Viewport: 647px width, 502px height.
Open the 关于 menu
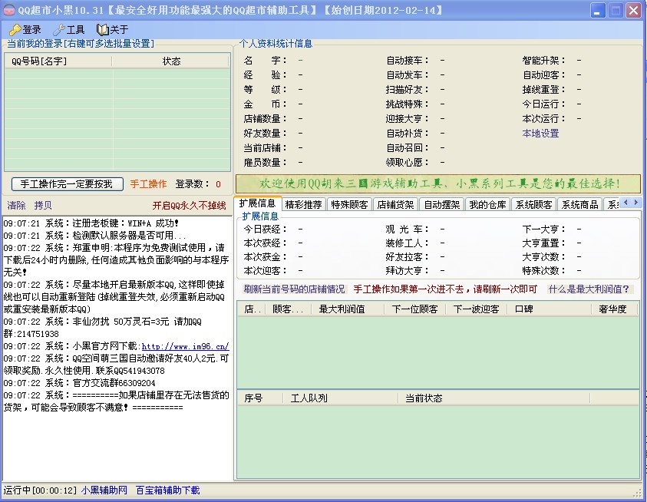(x=113, y=30)
